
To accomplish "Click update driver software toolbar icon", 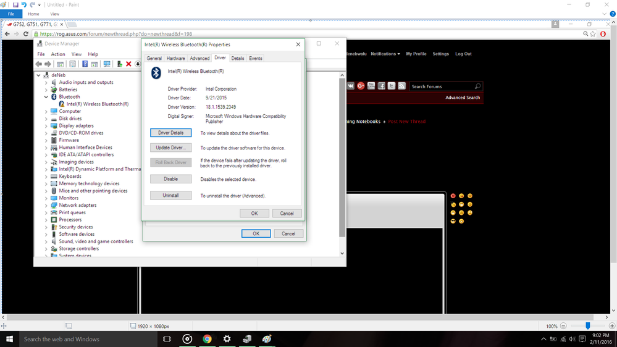I will [119, 64].
